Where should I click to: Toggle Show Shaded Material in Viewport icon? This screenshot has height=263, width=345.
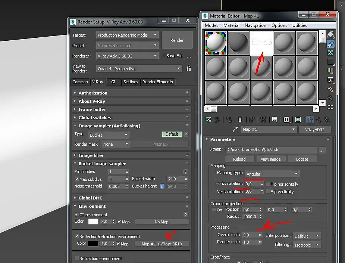coord(298,120)
